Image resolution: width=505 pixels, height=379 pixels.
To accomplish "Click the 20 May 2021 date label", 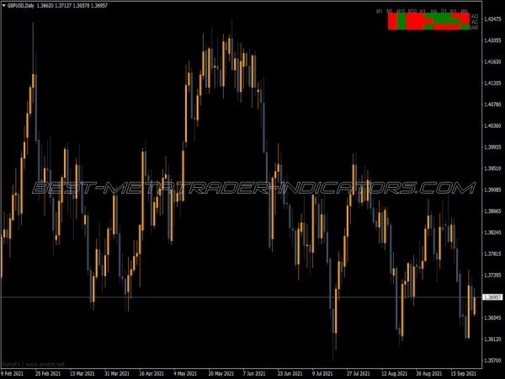I will (221, 372).
